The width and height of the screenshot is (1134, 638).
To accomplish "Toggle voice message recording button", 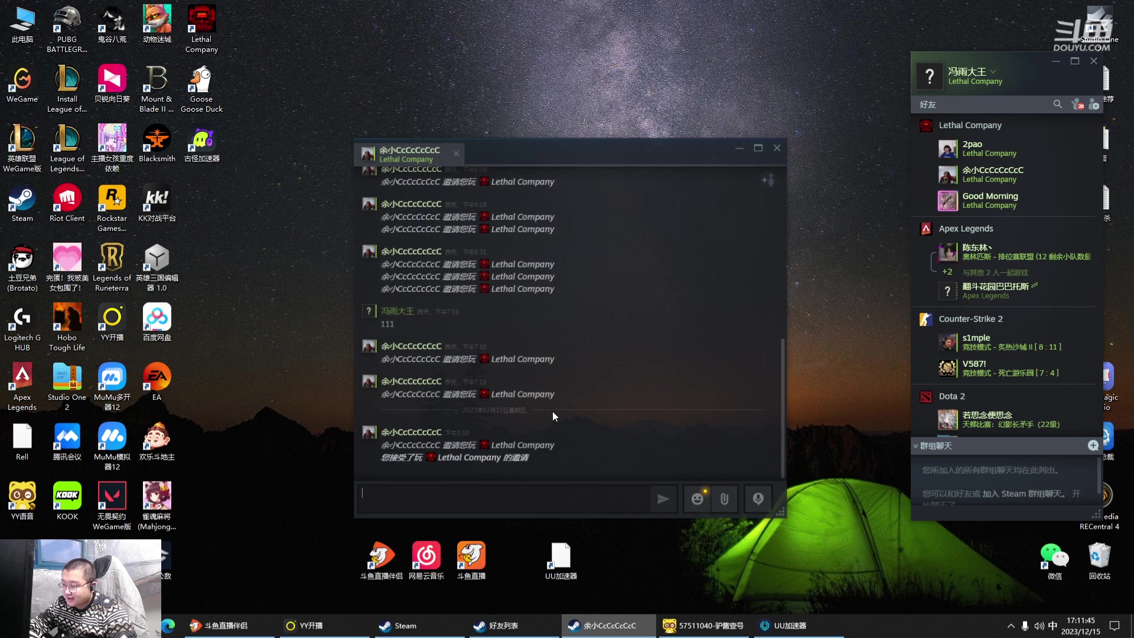I will (x=758, y=499).
